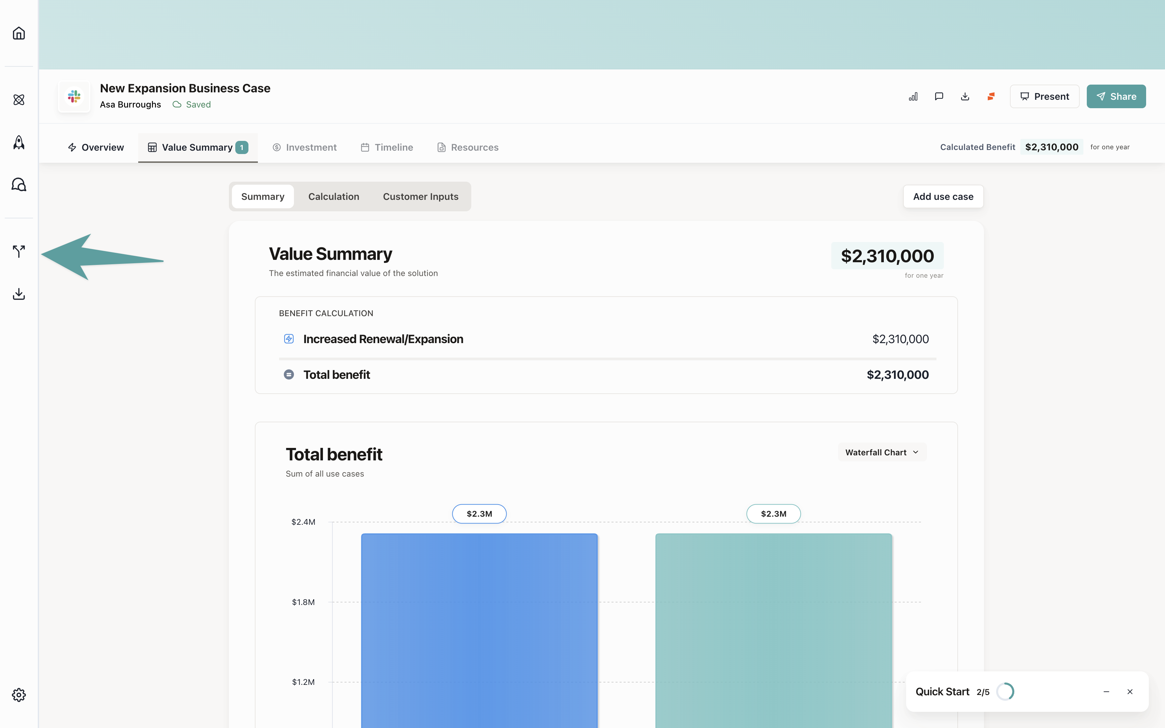Open the comments speech bubble icon

[939, 96]
